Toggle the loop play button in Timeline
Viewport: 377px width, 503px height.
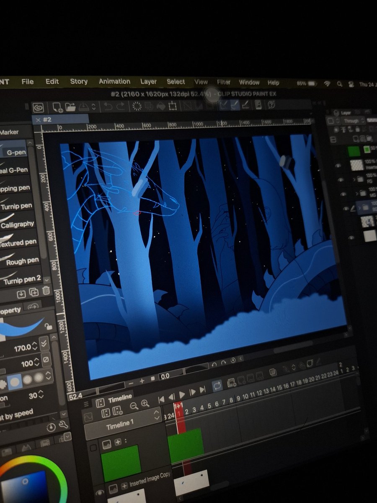point(217,385)
